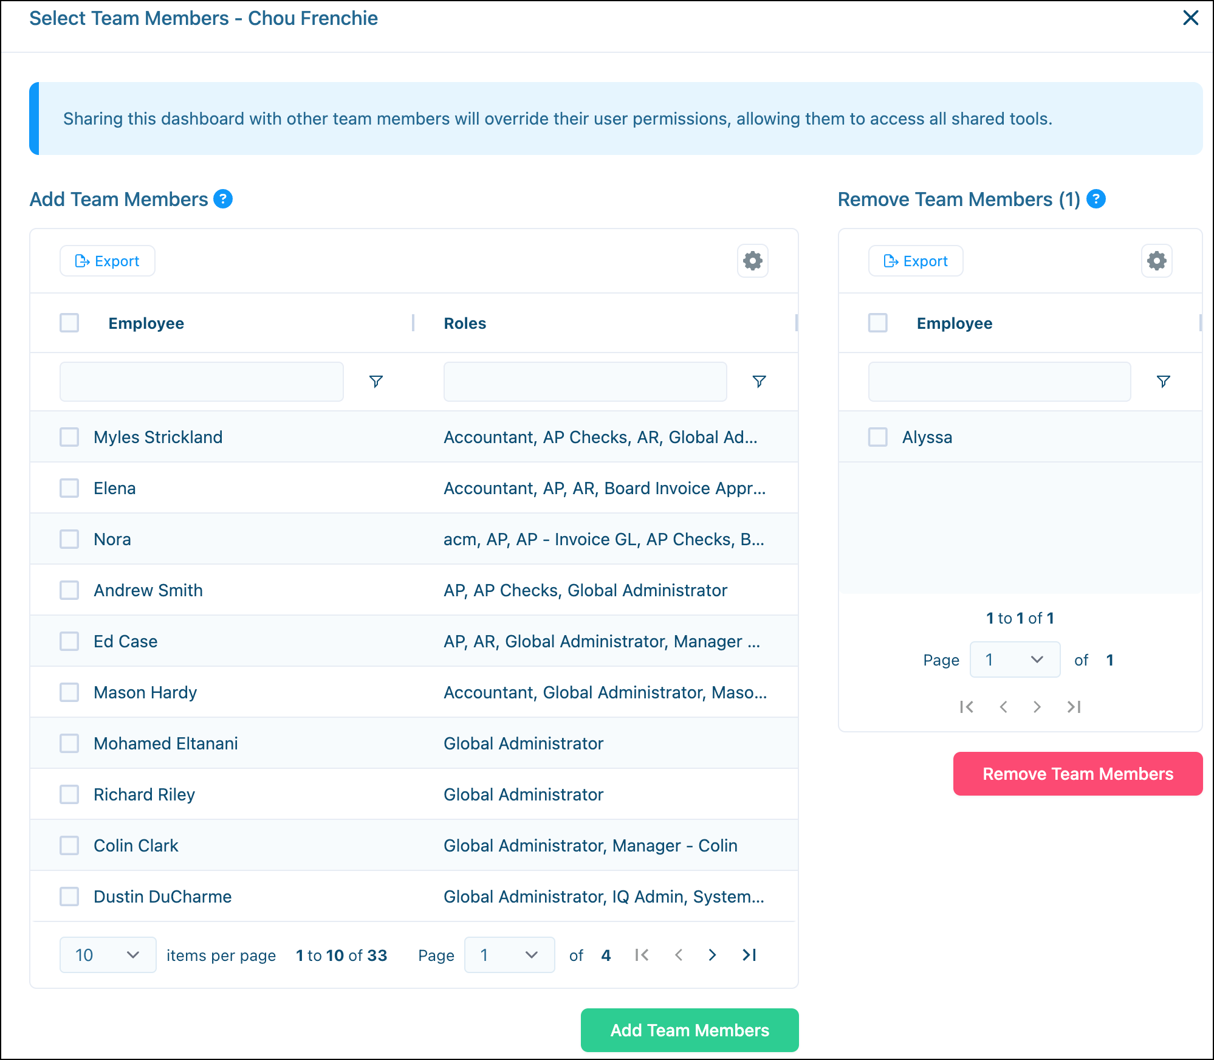Click Mason Hardy's roles cell

coord(605,692)
